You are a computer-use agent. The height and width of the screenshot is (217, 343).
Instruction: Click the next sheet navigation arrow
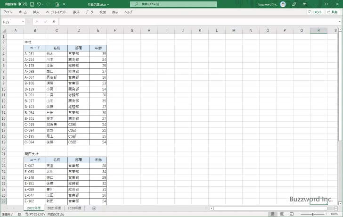[x=14, y=208]
